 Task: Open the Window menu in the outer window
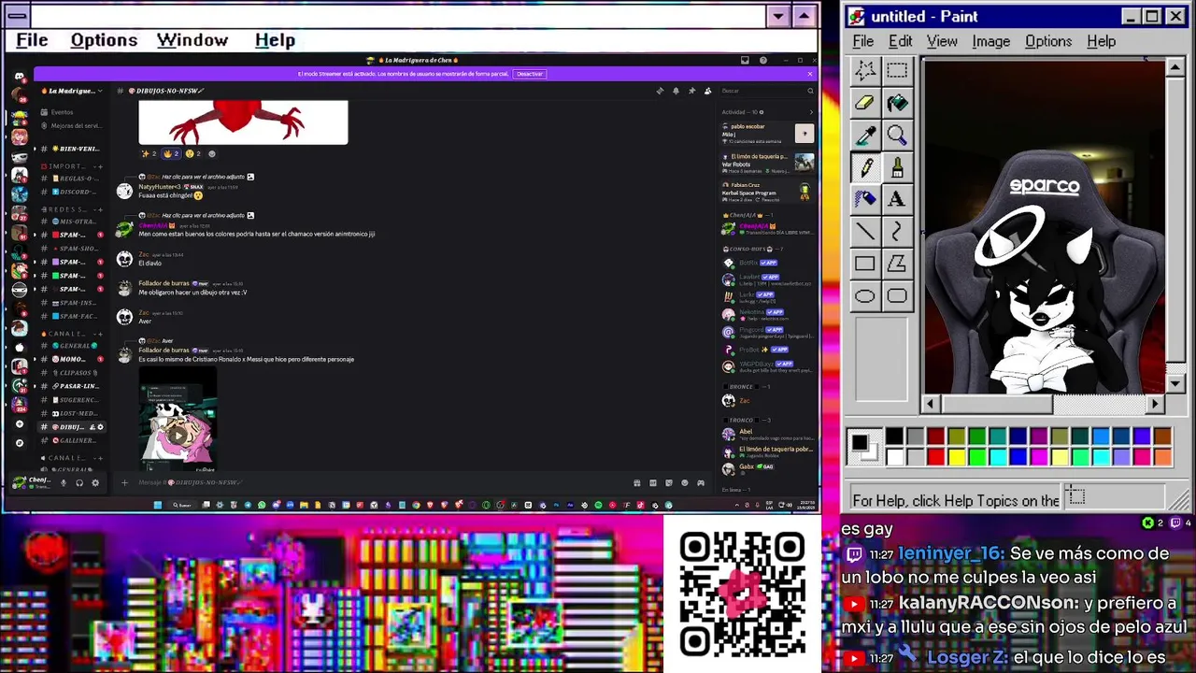pyautogui.click(x=192, y=40)
